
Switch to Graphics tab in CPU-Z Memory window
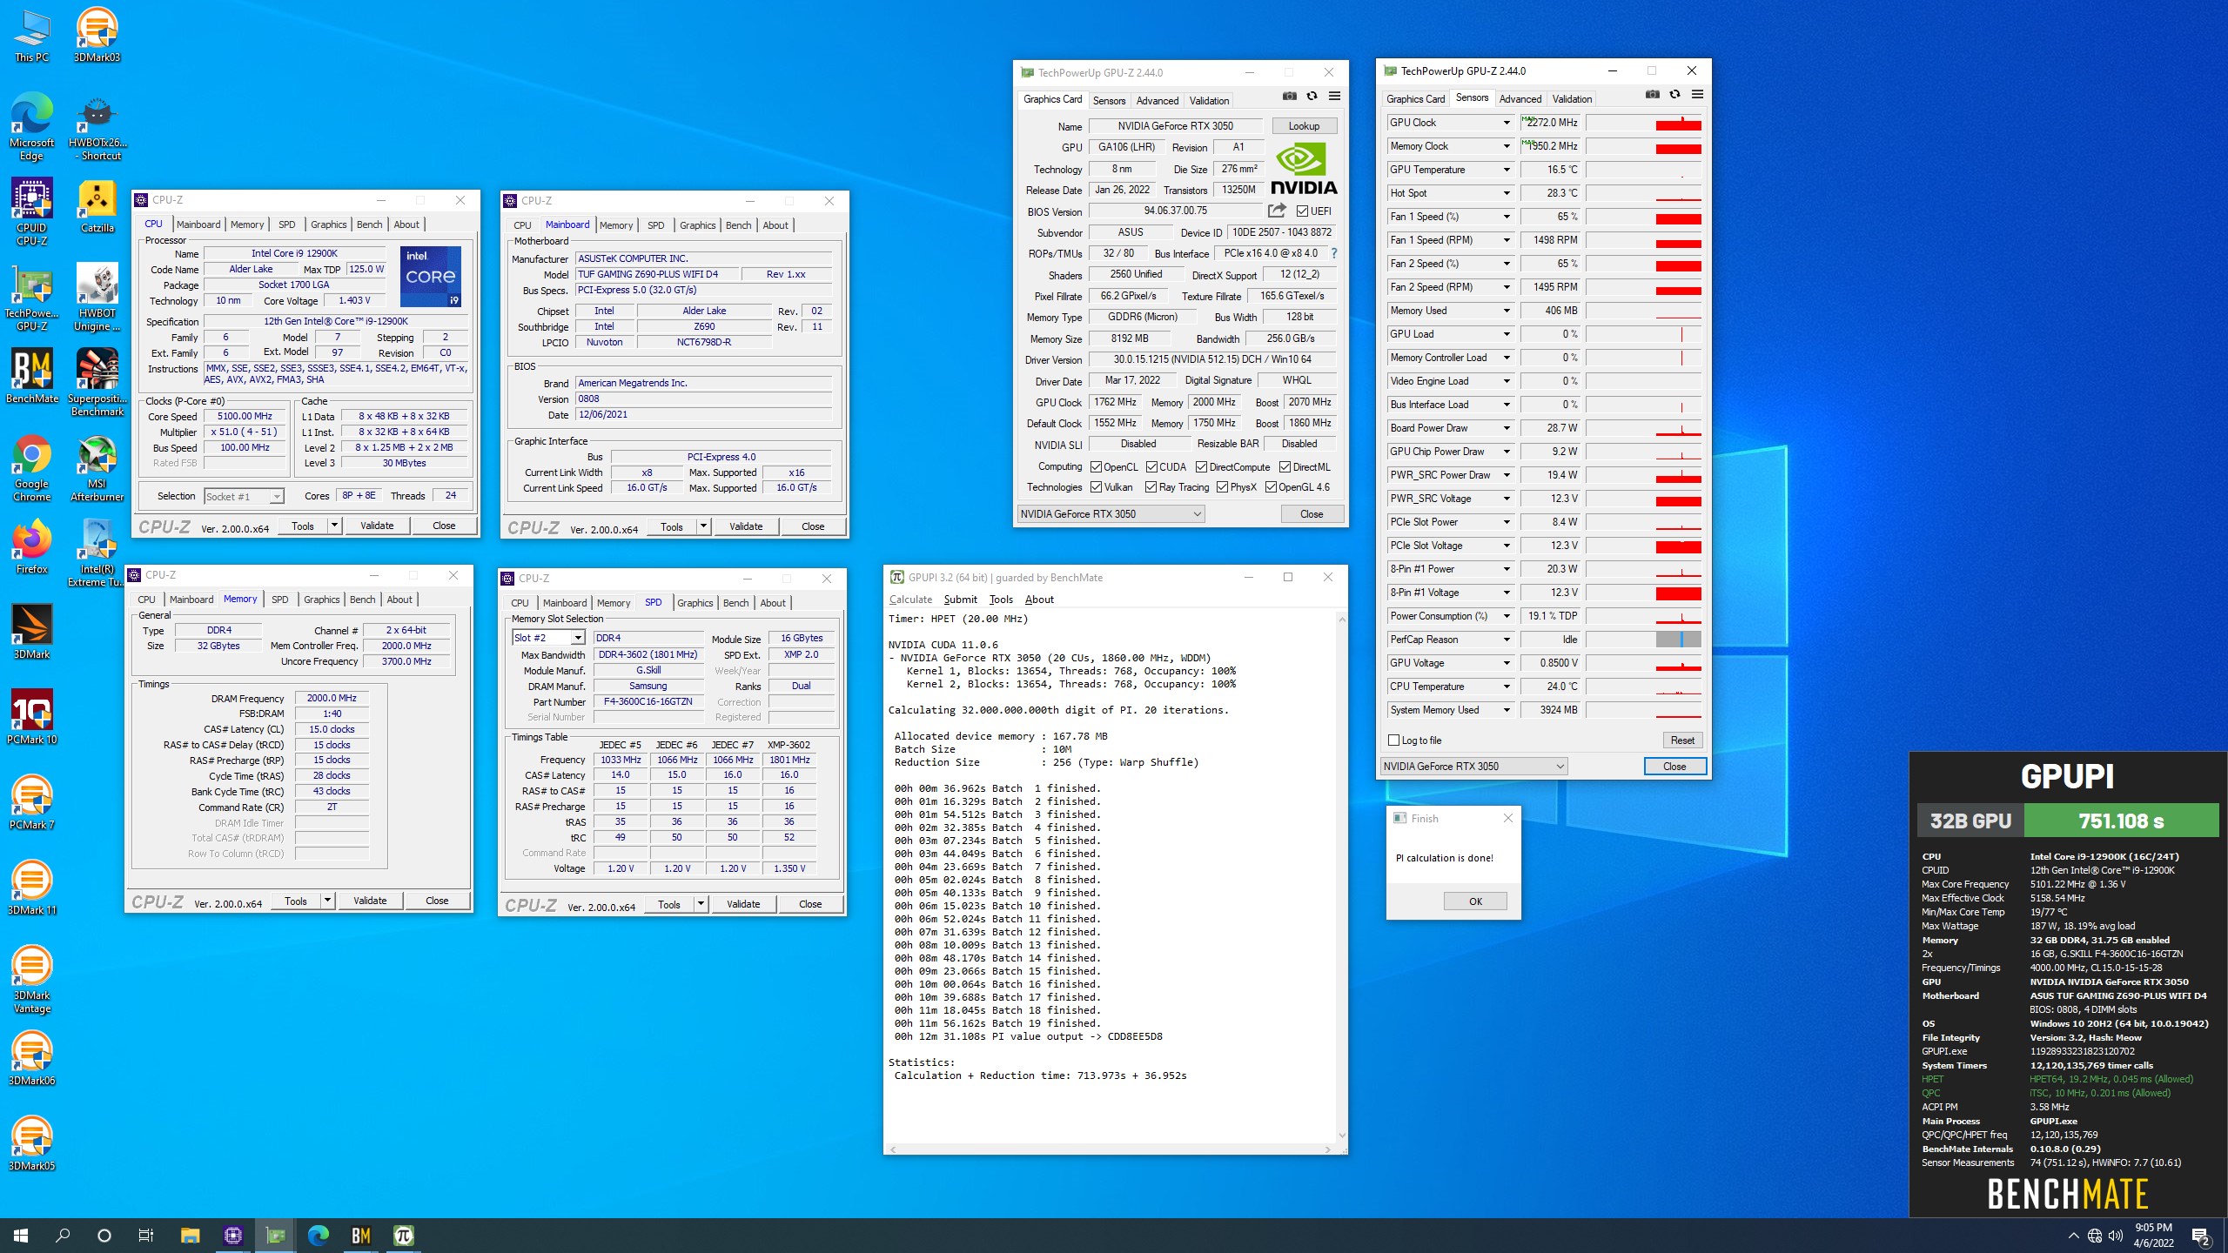click(321, 600)
